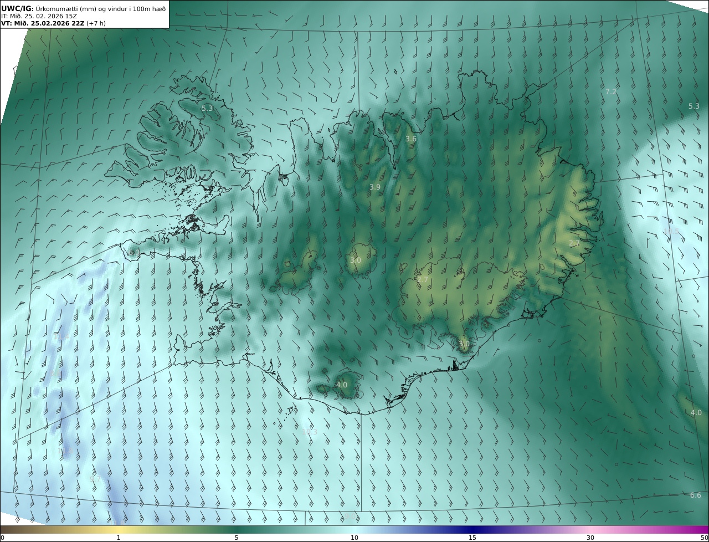Click the 4.0 value on Mýrdalsjökull glacier

pyautogui.click(x=342, y=385)
